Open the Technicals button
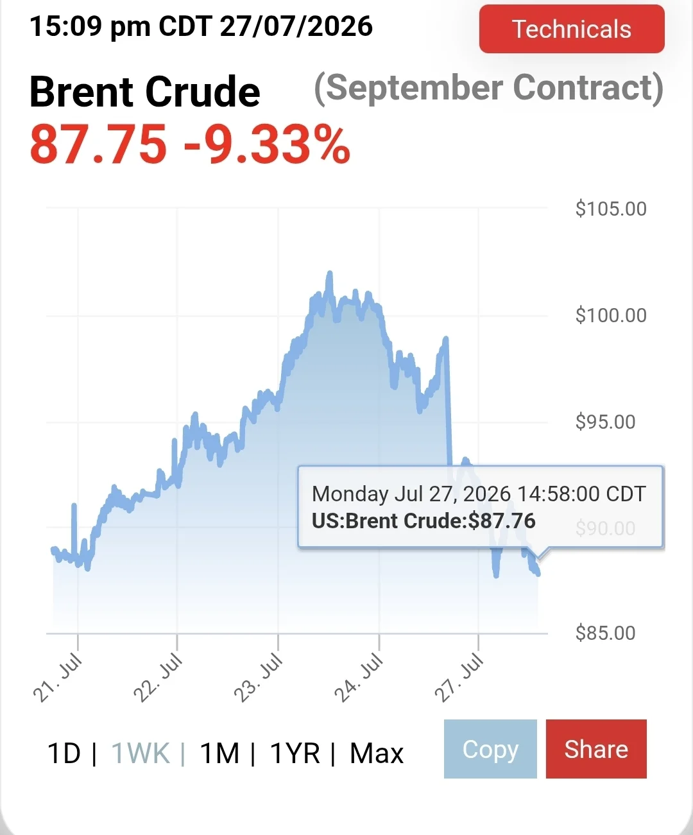The width and height of the screenshot is (693, 835). pyautogui.click(x=572, y=29)
